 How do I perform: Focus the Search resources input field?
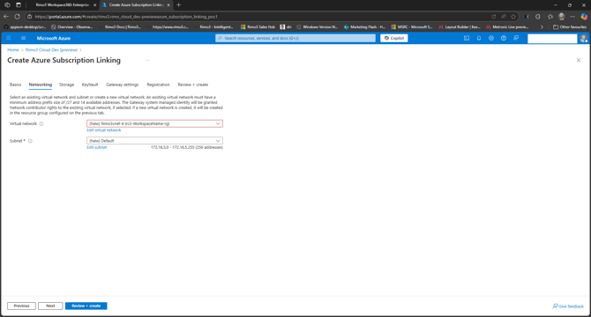pyautogui.click(x=295, y=38)
